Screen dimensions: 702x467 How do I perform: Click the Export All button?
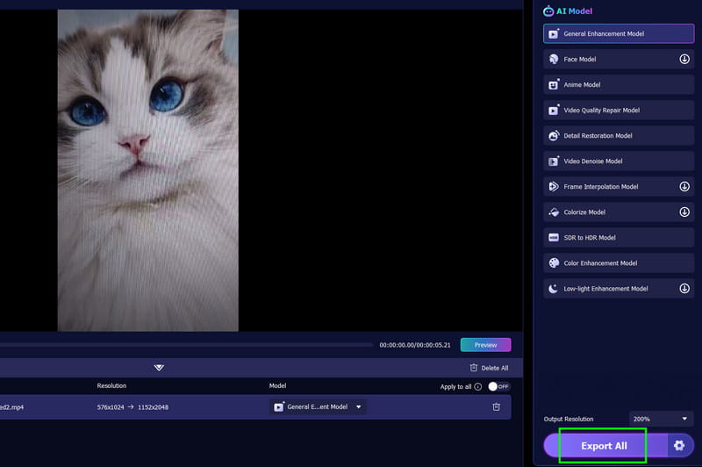[604, 446]
